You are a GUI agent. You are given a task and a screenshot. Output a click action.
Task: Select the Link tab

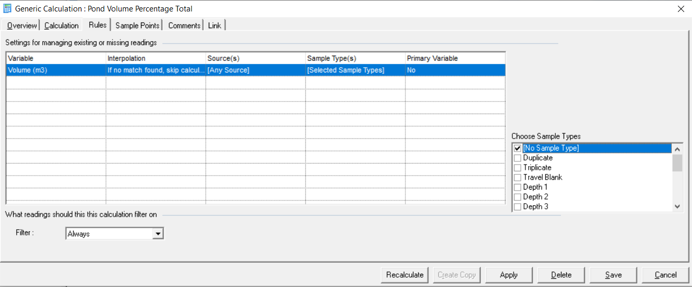214,26
